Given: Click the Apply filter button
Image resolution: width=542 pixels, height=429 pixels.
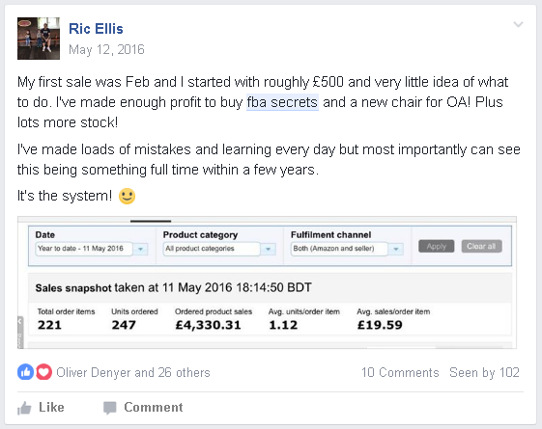Looking at the screenshot, I should [x=437, y=246].
